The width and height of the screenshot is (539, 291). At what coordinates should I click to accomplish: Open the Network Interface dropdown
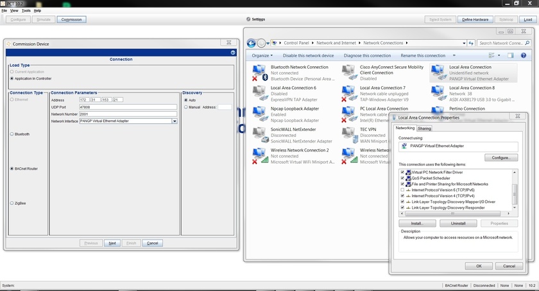pyautogui.click(x=175, y=121)
